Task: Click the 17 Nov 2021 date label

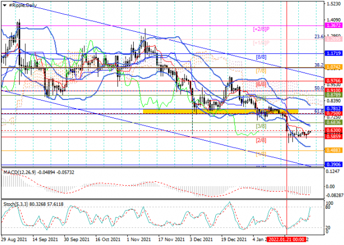Action: click(x=170, y=240)
